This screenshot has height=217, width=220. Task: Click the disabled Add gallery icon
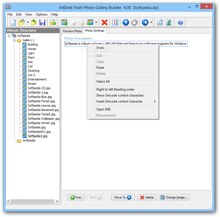tap(73, 22)
